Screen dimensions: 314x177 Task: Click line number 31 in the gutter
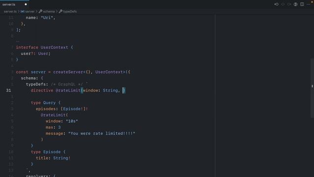pos(8,90)
